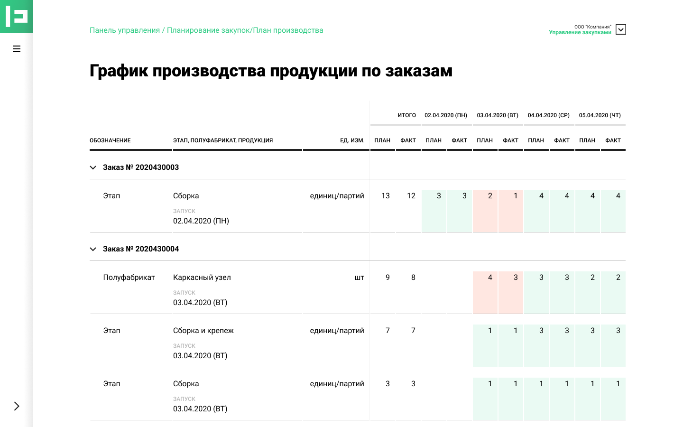Click total plan value 9 for Каркасный узел

coord(388,278)
